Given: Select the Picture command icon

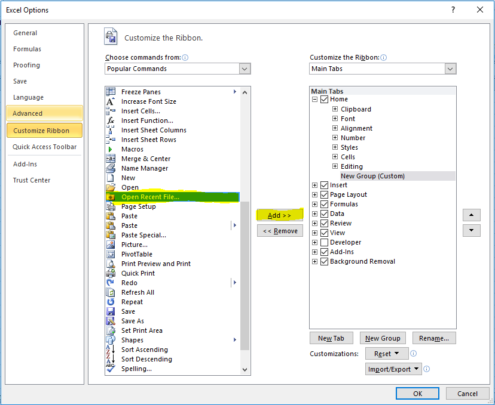Looking at the screenshot, I should [x=111, y=245].
